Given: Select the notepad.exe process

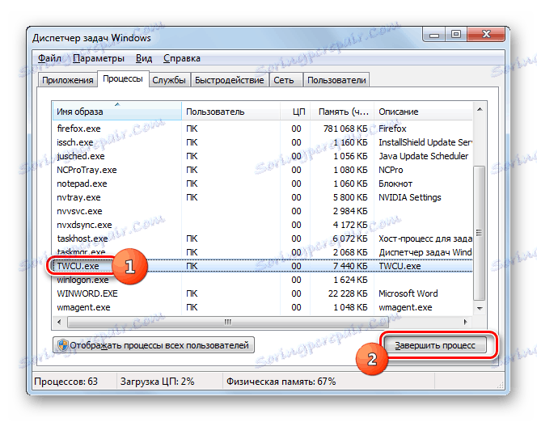Looking at the screenshot, I should tap(262, 184).
